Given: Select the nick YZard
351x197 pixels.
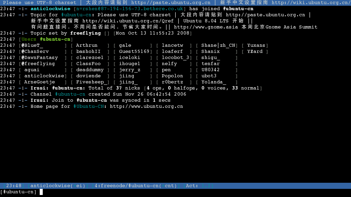Looking at the screenshot, I should (255, 52).
